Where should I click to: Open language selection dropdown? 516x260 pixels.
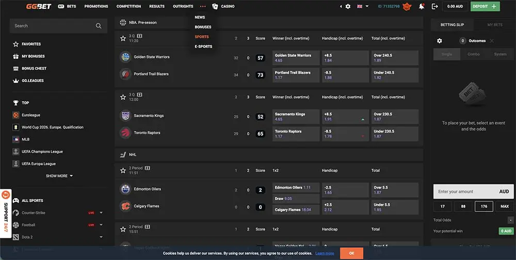click(x=363, y=6)
